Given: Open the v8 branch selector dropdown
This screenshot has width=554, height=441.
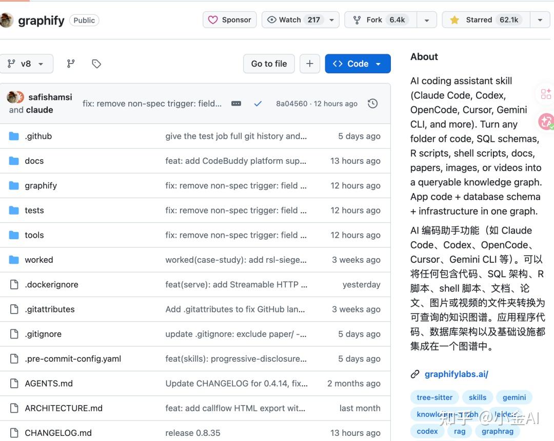Looking at the screenshot, I should pos(26,64).
